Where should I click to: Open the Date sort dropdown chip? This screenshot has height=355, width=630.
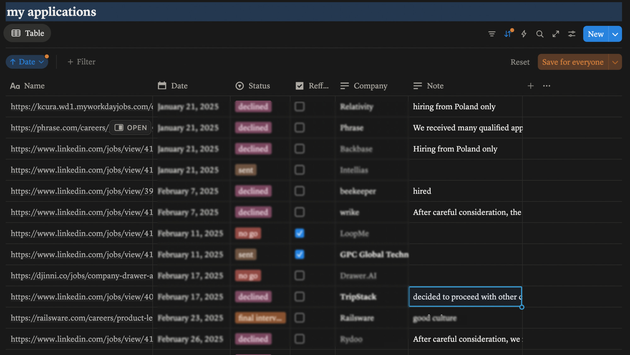coord(27,62)
